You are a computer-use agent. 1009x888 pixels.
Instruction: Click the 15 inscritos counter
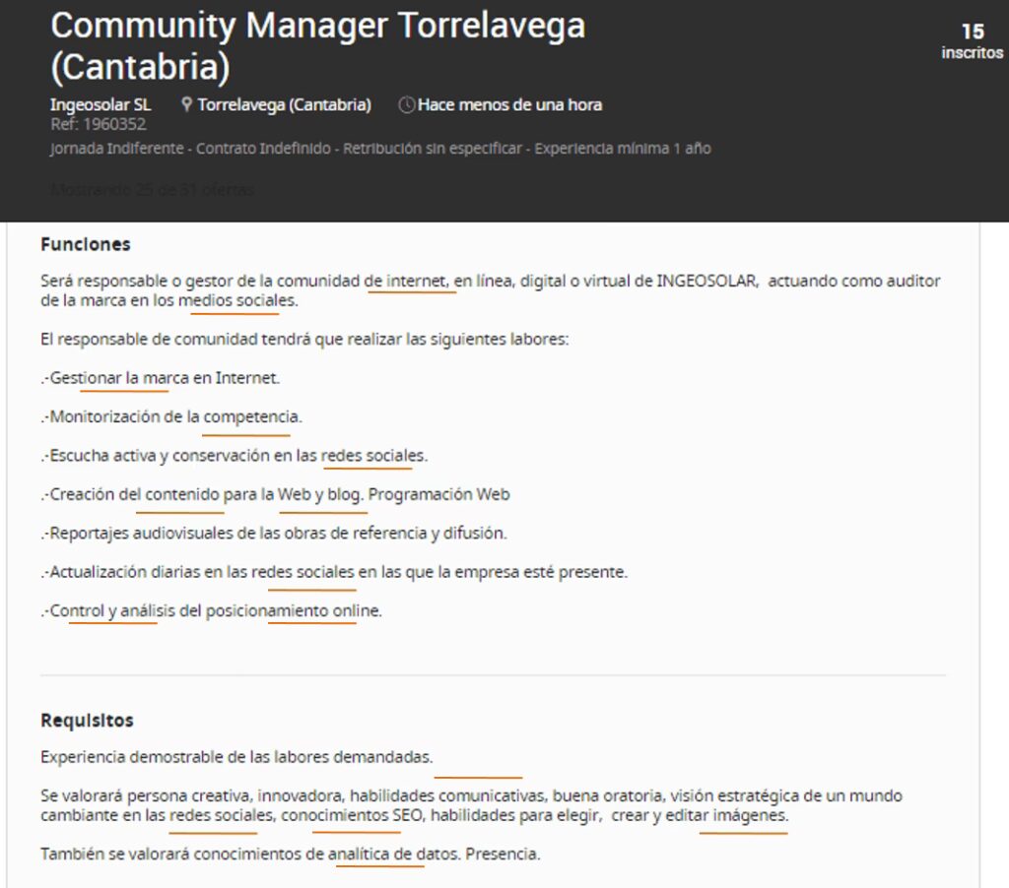[972, 41]
